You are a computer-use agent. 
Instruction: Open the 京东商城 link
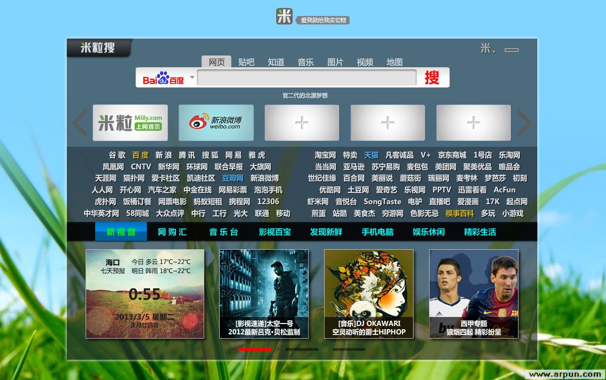452,155
